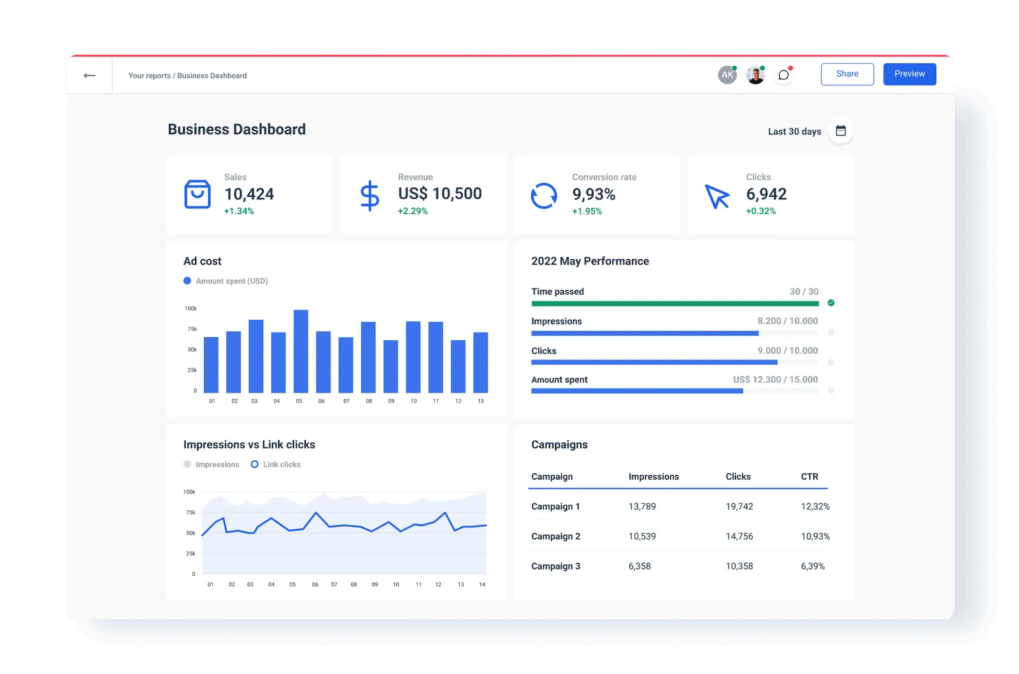Select the Campaign 1 row name
1019x674 pixels.
[555, 506]
